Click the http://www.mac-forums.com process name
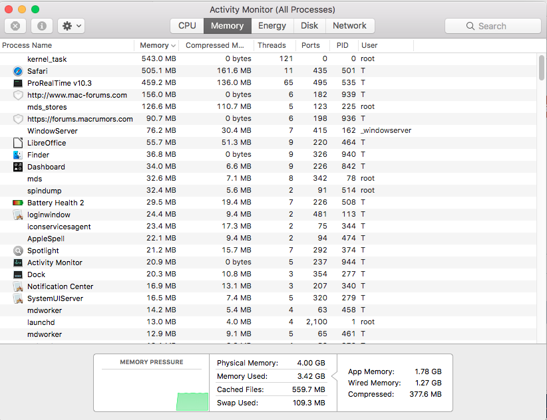 [77, 95]
